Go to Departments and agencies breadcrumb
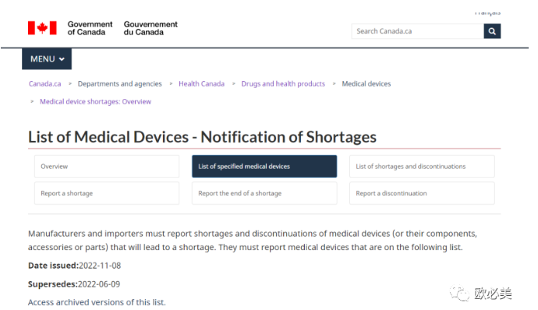The width and height of the screenshot is (538, 310). tap(119, 83)
